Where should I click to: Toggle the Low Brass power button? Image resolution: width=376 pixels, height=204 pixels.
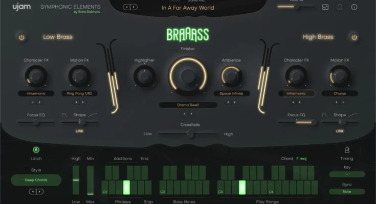click(21, 37)
